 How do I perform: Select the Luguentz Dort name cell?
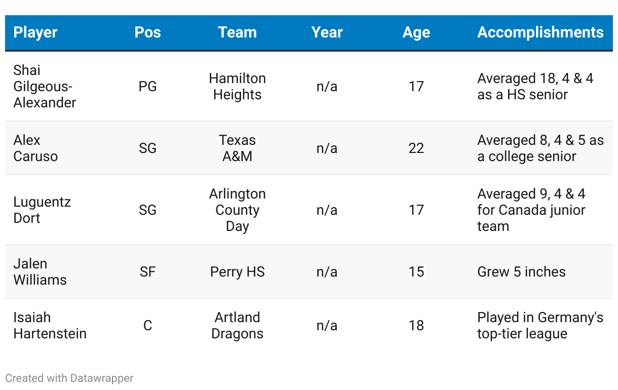[x=42, y=210]
